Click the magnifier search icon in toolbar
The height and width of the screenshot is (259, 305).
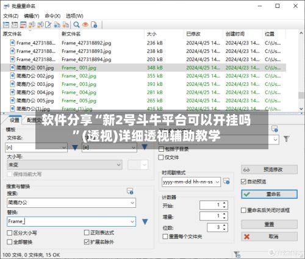pos(76,25)
